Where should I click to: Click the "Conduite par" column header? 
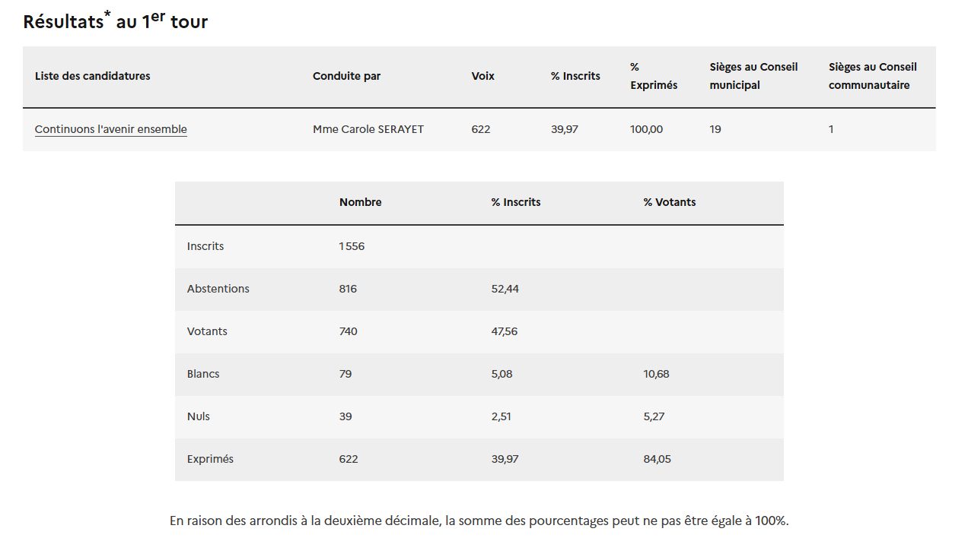pyautogui.click(x=346, y=76)
